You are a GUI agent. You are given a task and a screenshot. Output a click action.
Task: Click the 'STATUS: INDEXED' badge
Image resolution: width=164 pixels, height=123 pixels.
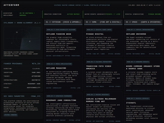point(11,115)
